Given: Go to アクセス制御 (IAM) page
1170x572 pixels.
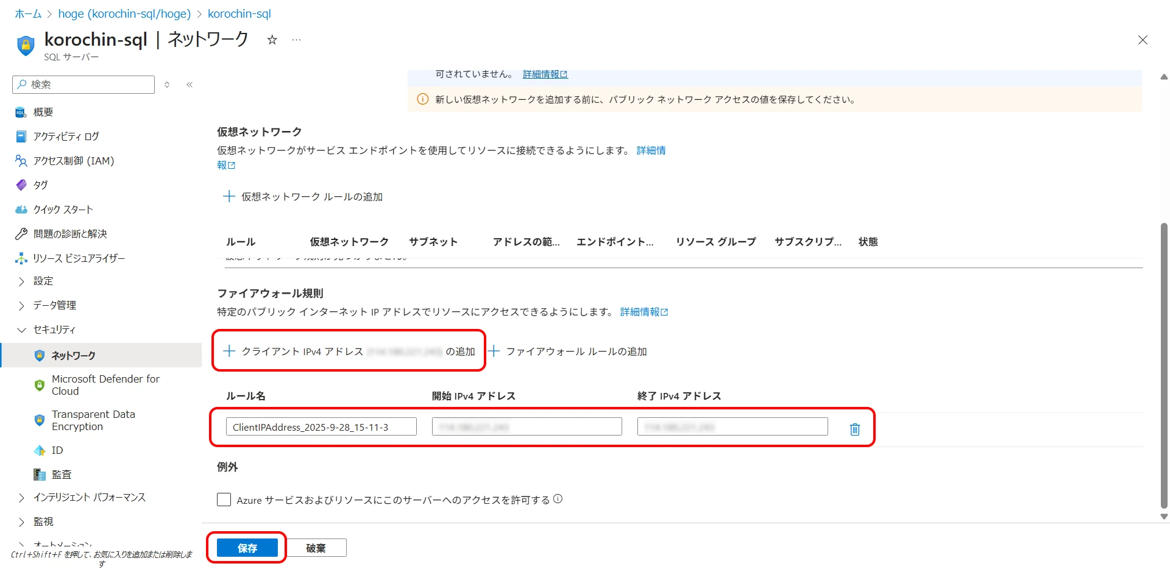Looking at the screenshot, I should pyautogui.click(x=73, y=161).
